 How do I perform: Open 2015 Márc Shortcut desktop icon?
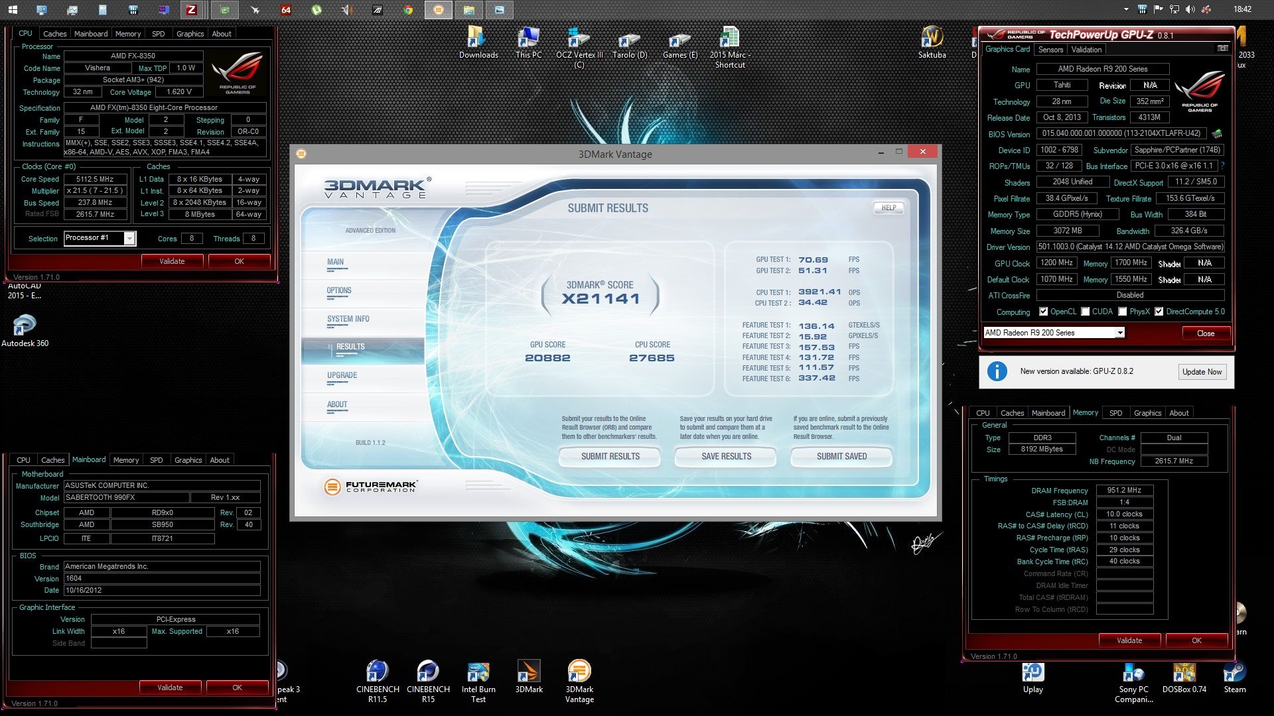(730, 48)
